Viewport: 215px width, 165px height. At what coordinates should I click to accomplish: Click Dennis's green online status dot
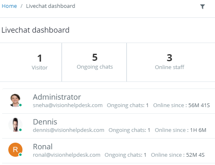[20, 130]
